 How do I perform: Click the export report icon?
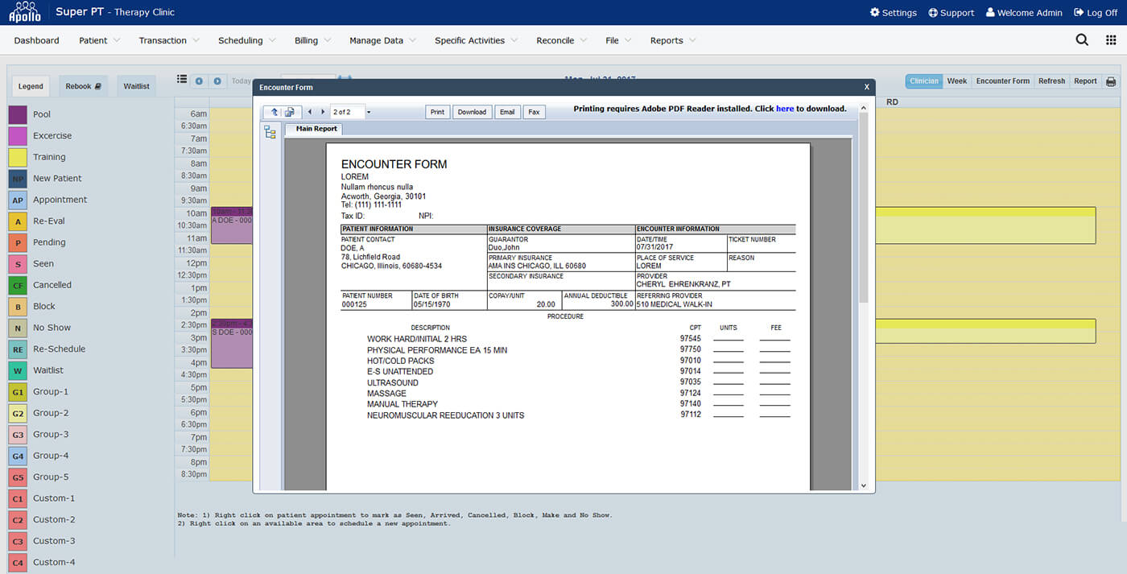pyautogui.click(x=291, y=112)
